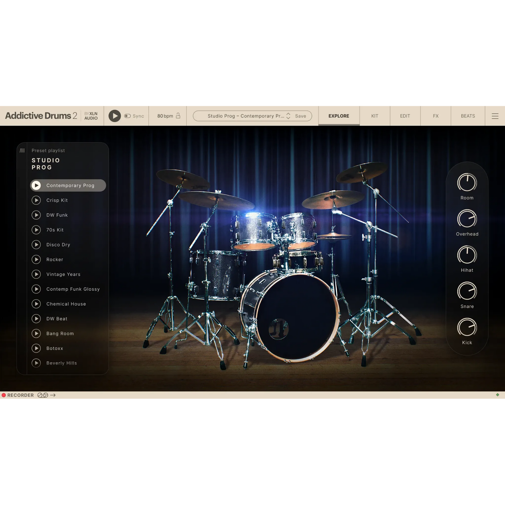Screen dimensions: 505x505
Task: Preview the Vintage Years preset
Action: (x=36, y=274)
